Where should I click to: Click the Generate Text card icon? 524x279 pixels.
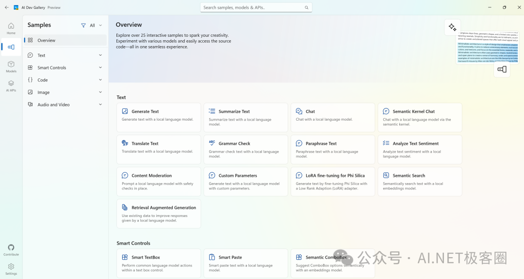[x=125, y=111]
